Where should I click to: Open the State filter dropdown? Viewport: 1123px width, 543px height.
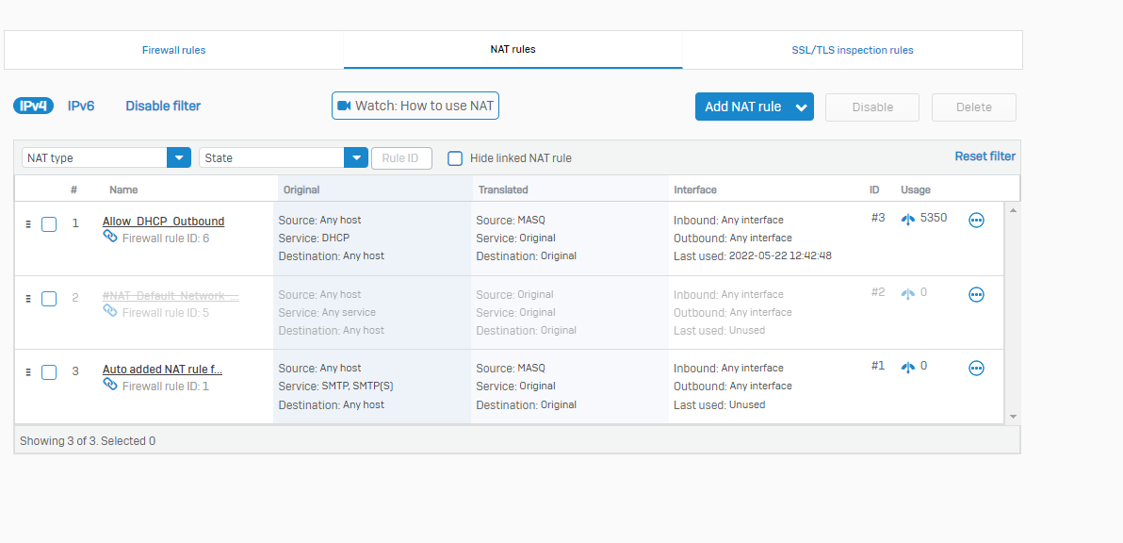[x=284, y=157]
